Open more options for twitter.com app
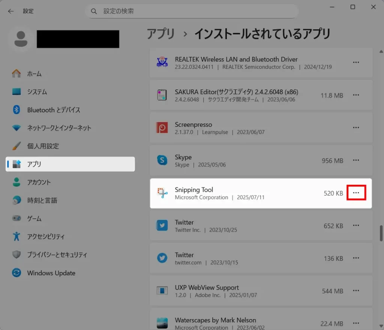The width and height of the screenshot is (384, 330). (x=356, y=258)
